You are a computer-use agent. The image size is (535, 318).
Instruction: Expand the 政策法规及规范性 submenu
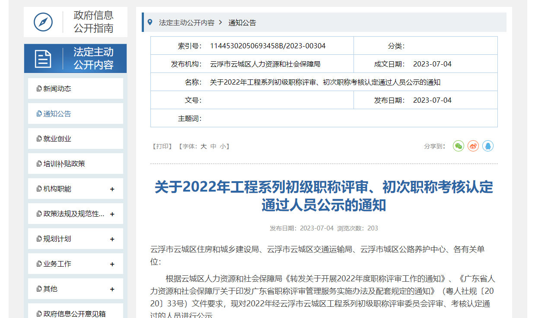tap(112, 214)
